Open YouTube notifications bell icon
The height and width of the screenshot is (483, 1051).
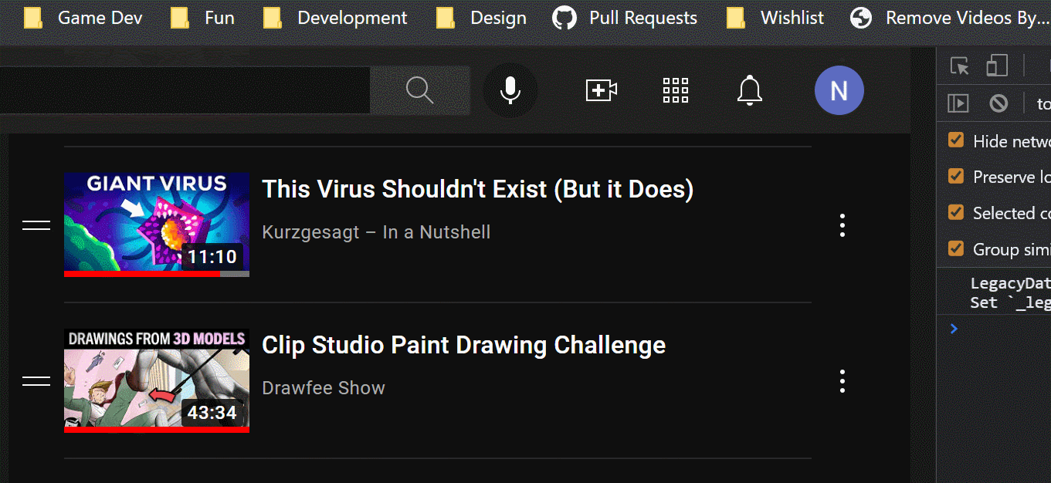point(749,90)
